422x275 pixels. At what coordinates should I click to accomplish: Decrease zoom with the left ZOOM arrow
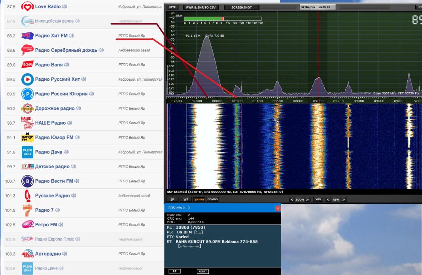(292, 199)
